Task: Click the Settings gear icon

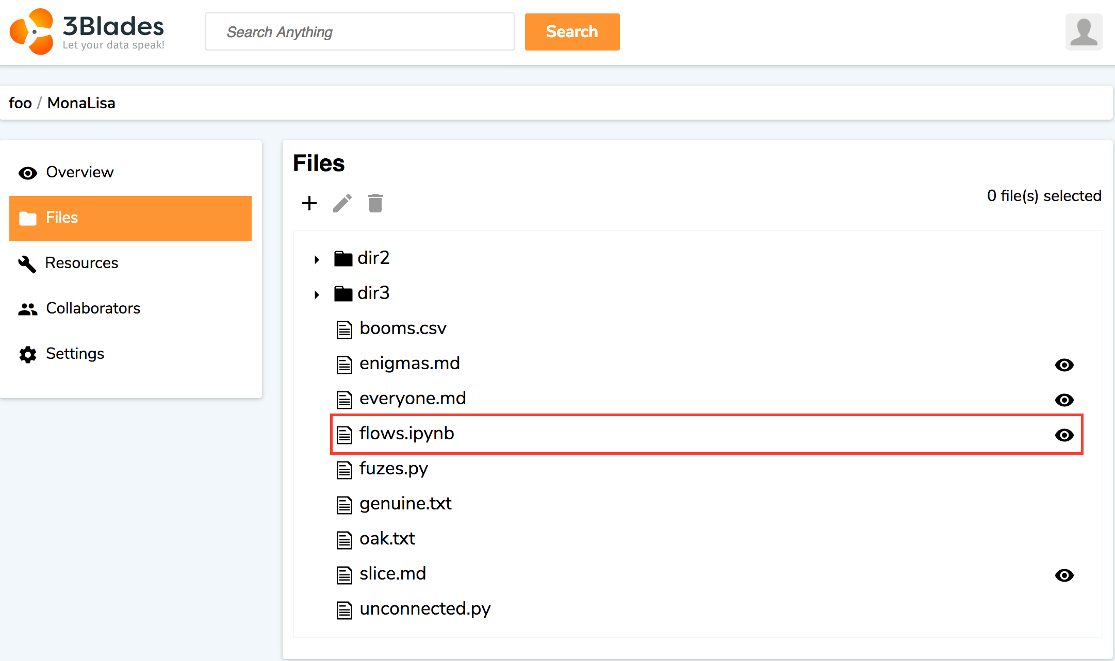Action: [28, 354]
